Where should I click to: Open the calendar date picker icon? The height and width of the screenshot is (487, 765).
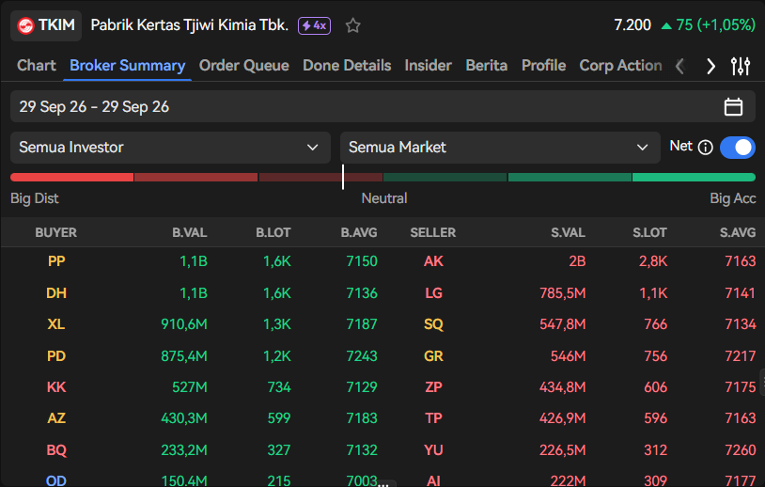733,106
